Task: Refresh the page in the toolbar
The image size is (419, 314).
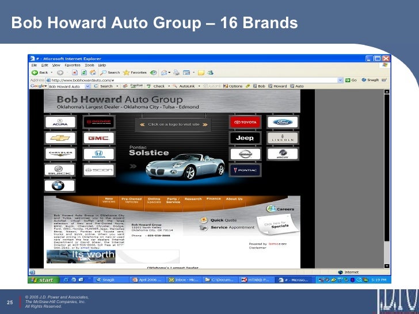Action: click(84, 72)
